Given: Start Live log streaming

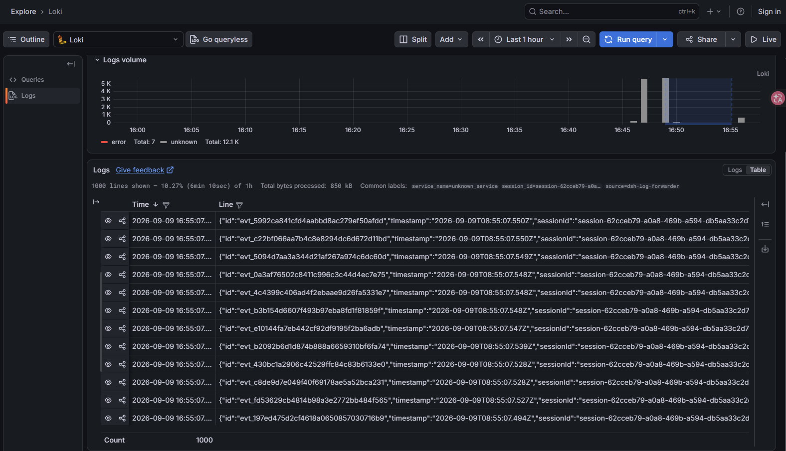Looking at the screenshot, I should click(x=763, y=39).
